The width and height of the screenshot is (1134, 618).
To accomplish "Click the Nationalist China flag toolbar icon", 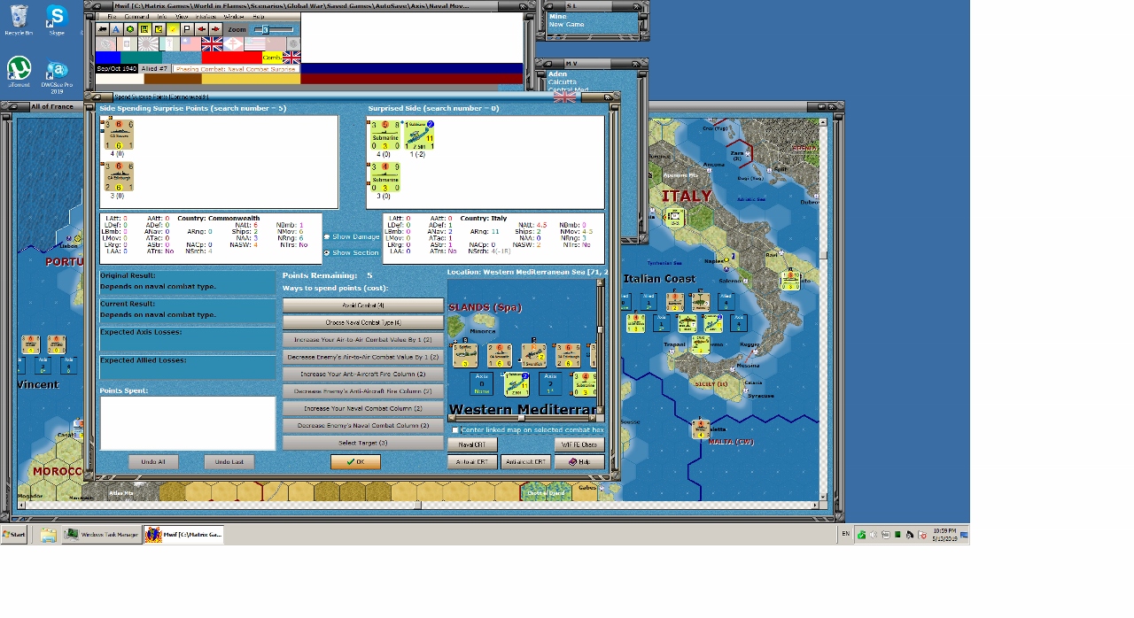I will [x=189, y=42].
